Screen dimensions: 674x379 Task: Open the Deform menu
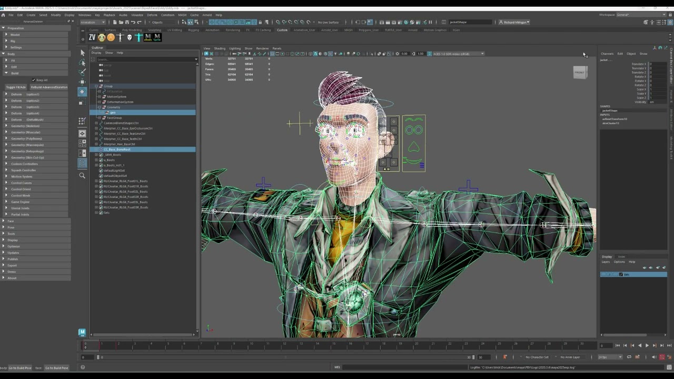tap(152, 15)
